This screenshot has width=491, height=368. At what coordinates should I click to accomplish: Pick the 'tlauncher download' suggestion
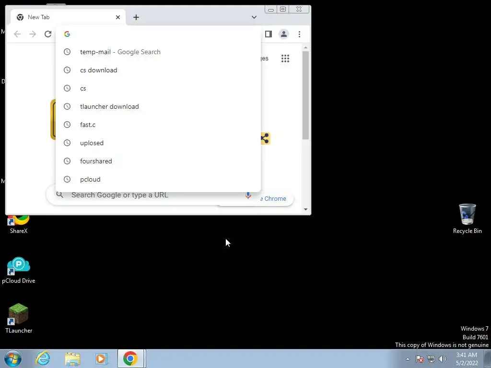[158, 106]
